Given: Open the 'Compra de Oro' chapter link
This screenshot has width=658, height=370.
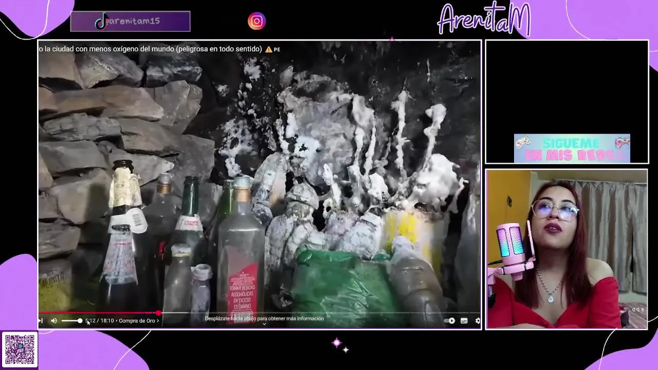Looking at the screenshot, I should click(139, 321).
